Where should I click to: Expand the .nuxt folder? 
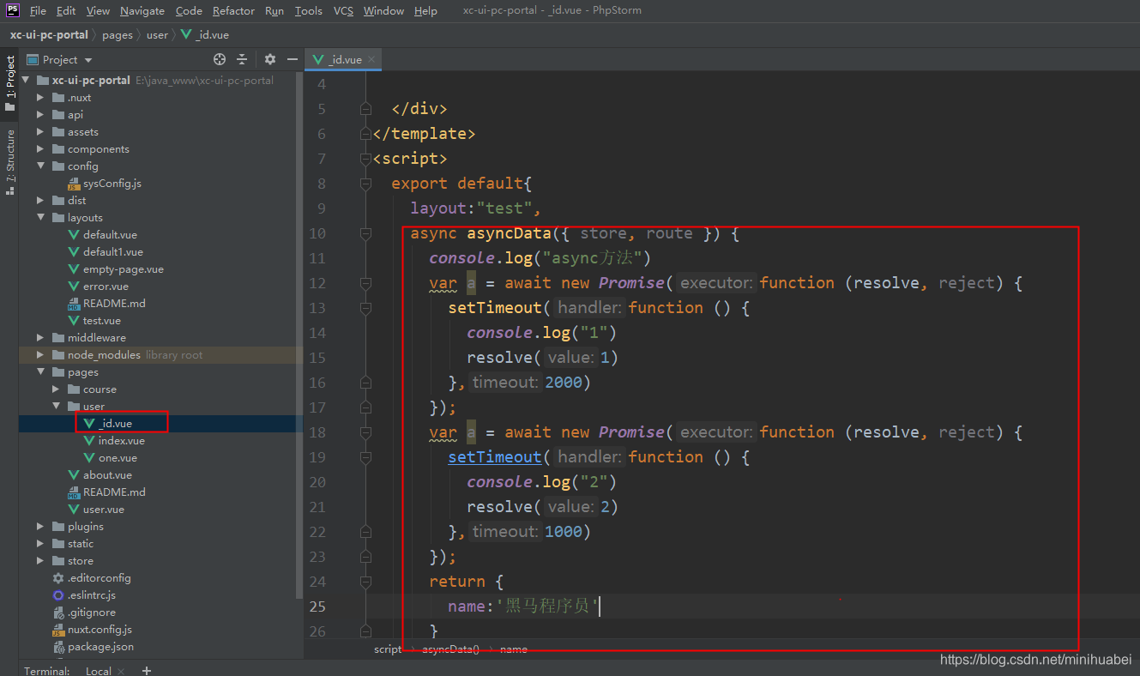point(40,97)
